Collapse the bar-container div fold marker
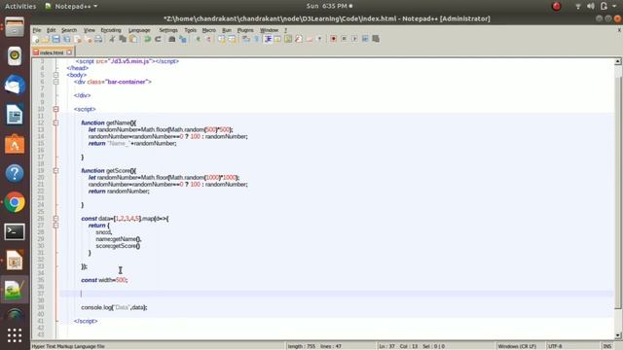623x350 pixels. pos(56,82)
